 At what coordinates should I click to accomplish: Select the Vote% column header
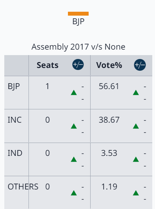109,65
